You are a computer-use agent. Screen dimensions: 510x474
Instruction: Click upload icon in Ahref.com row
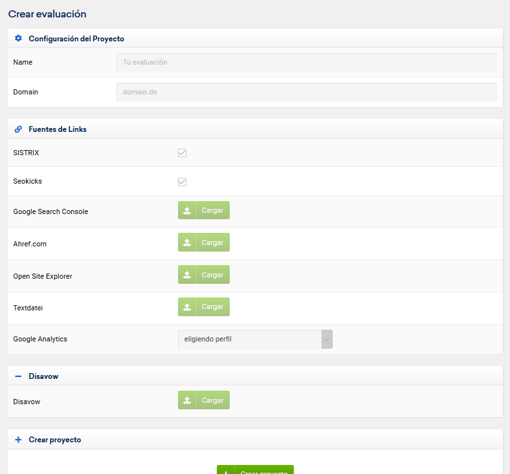click(x=187, y=242)
